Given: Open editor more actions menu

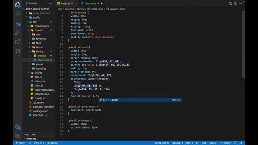Looking at the screenshot, I should [241, 4].
